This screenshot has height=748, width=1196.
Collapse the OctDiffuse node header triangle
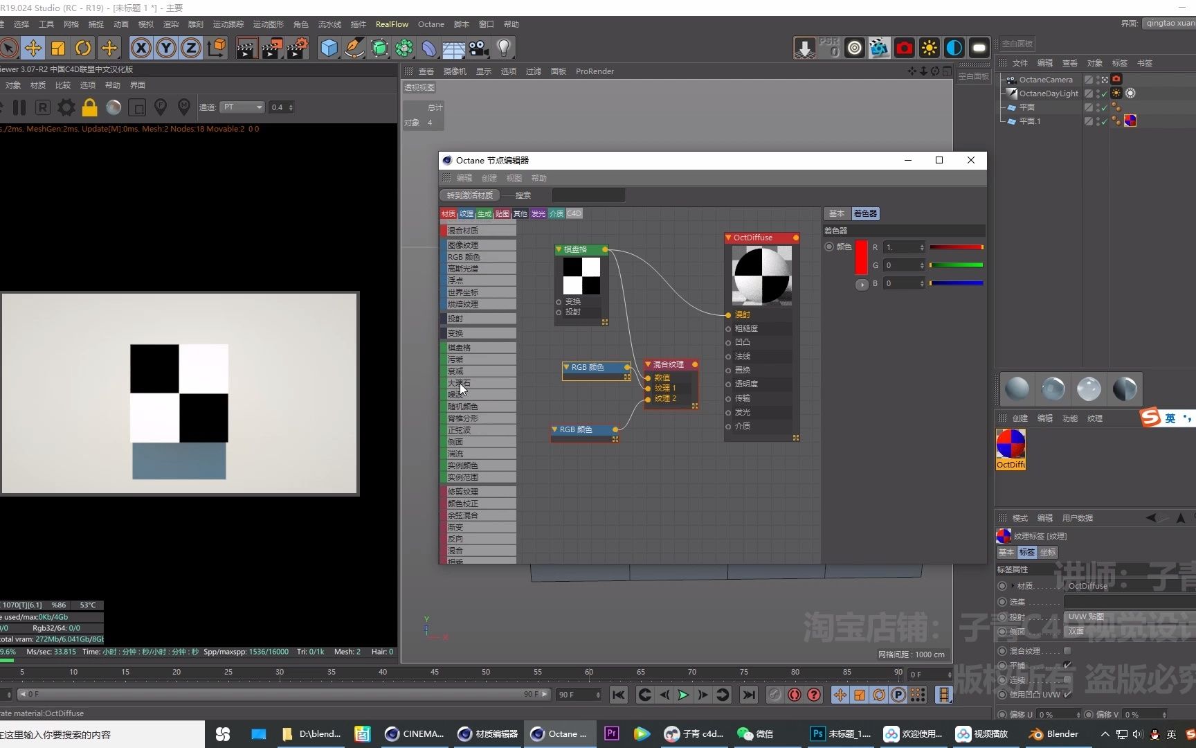(728, 238)
